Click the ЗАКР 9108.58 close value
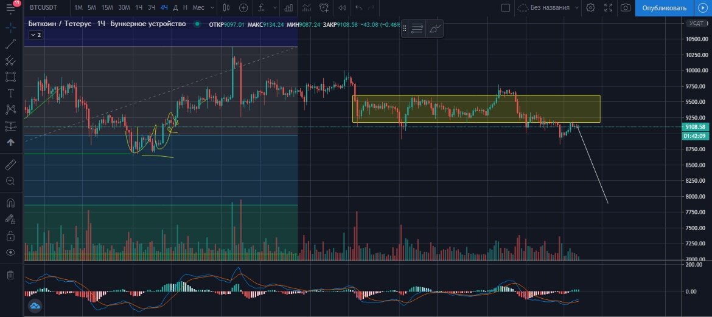Screen dimensions: 712x317 tap(340, 24)
